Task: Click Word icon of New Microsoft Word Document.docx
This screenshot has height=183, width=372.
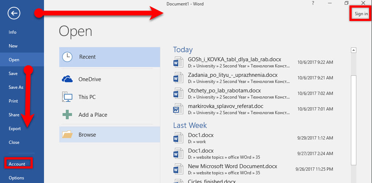Action: pos(178,169)
